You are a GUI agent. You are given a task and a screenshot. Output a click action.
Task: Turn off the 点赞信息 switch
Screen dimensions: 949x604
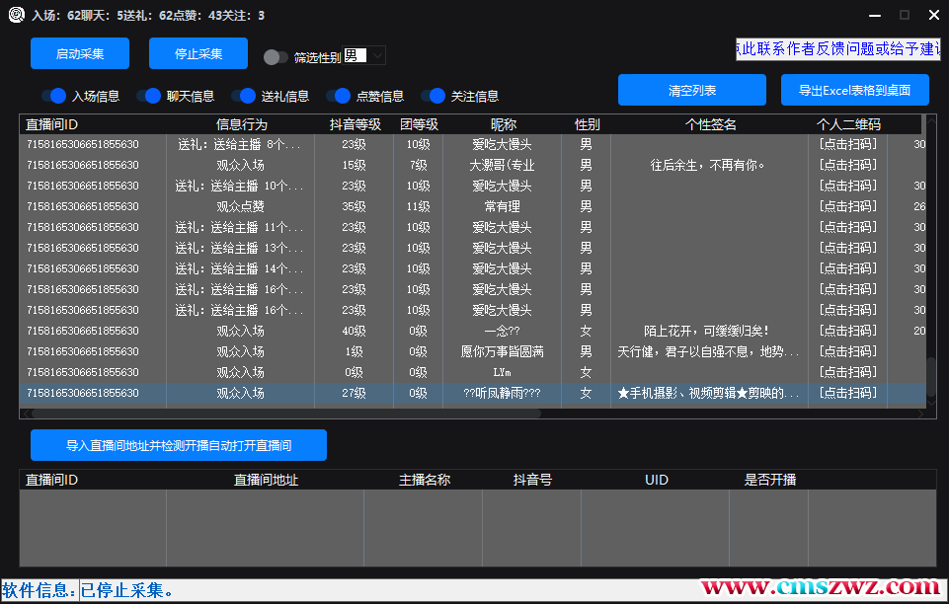click(x=339, y=96)
